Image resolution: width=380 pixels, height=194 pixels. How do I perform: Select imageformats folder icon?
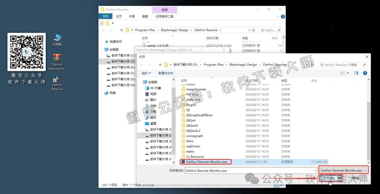tap(183, 89)
